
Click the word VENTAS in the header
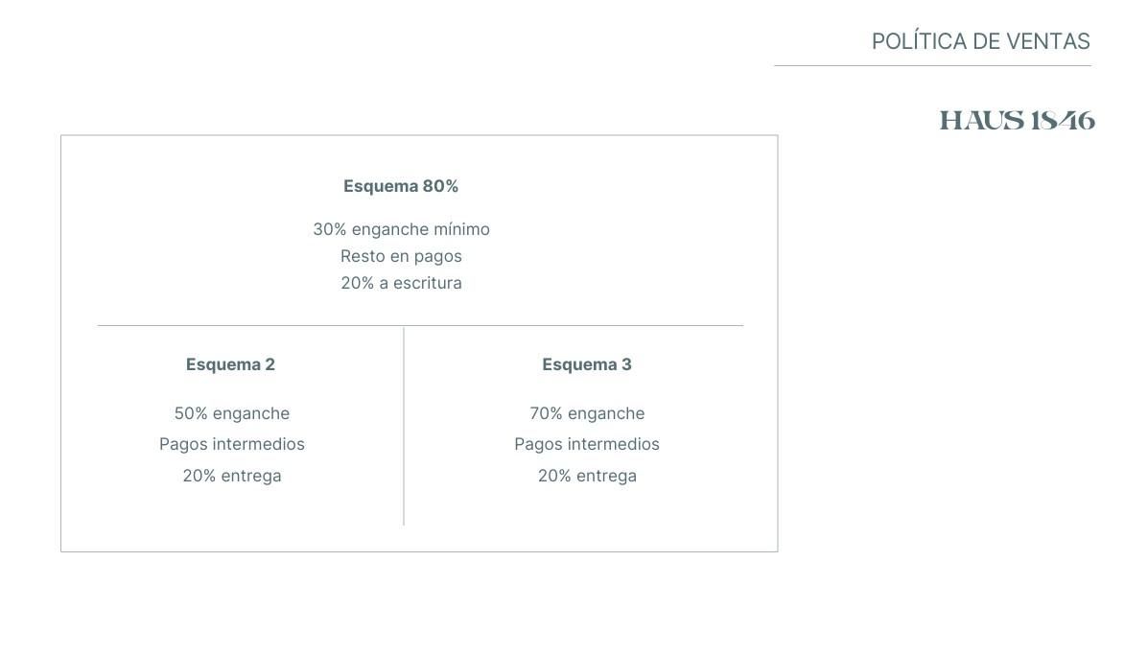1047,41
